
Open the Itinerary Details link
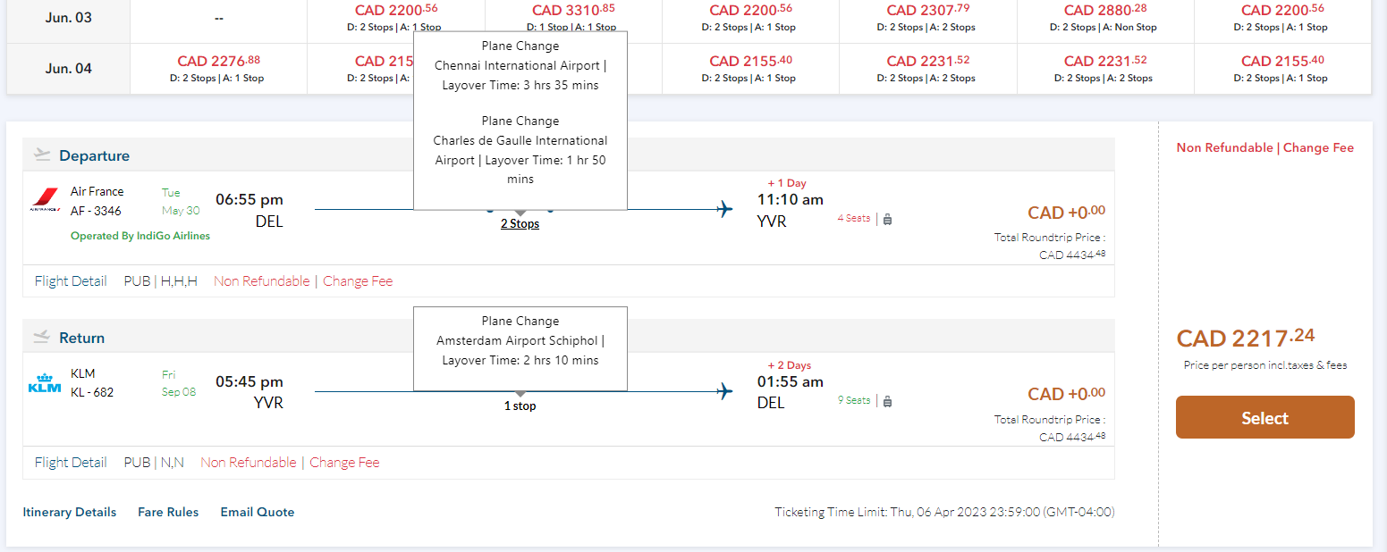[x=70, y=513]
